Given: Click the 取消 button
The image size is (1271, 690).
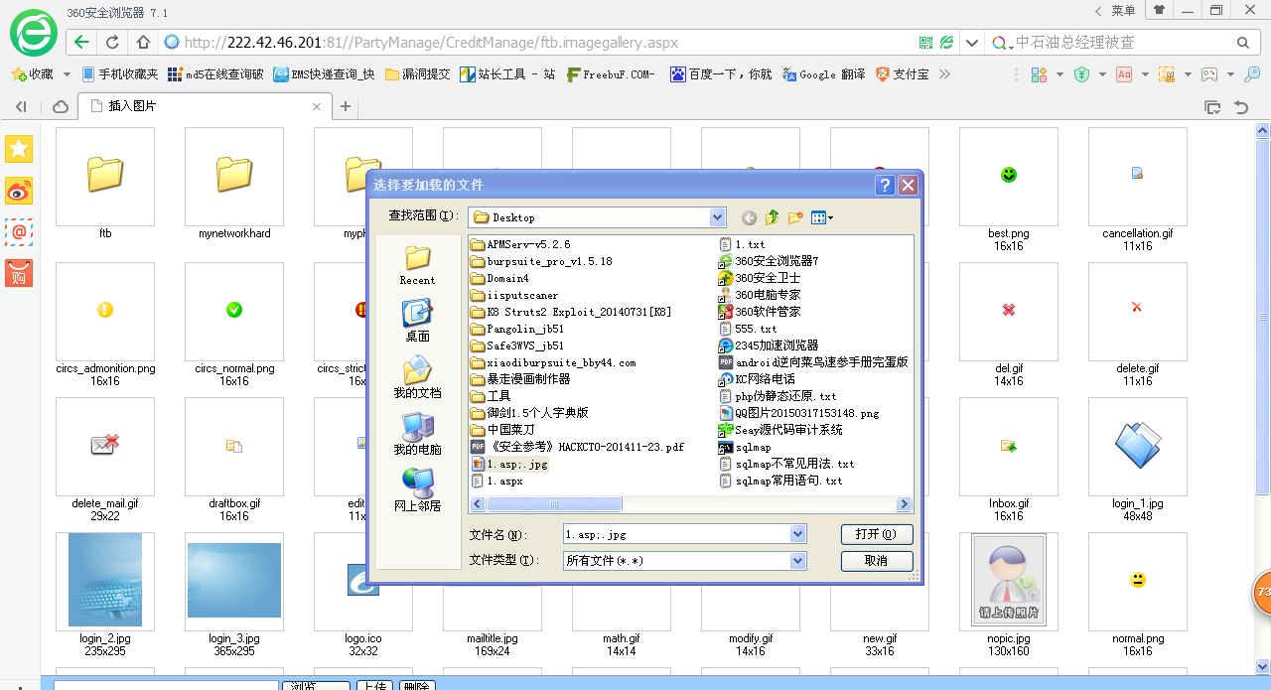Looking at the screenshot, I should point(877,561).
